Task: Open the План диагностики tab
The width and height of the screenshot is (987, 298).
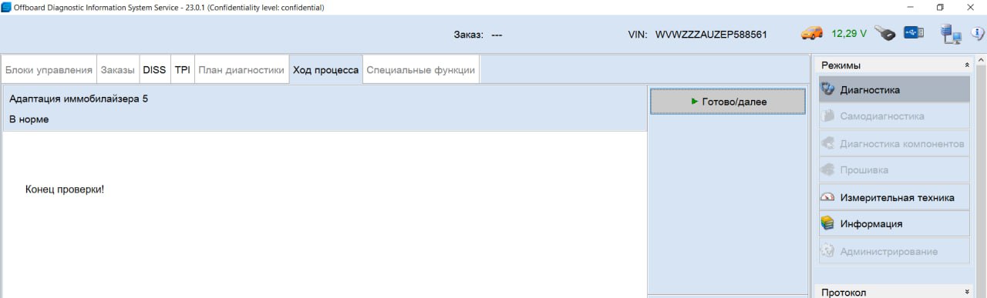Action: coord(241,69)
